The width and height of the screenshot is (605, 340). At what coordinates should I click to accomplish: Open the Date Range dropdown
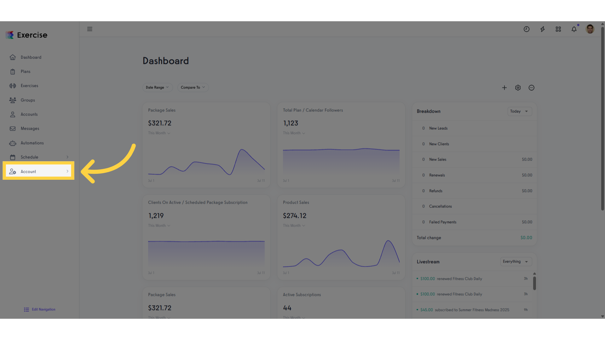click(158, 88)
